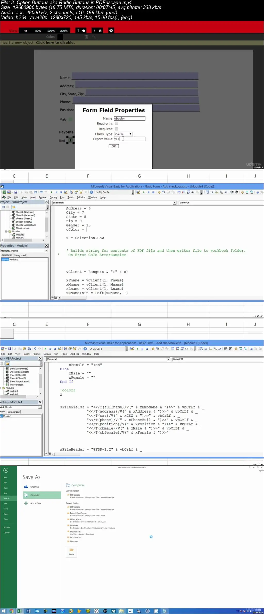The height and width of the screenshot is (614, 264).
Task: Click the Reset stop icon in Ln 29 VBA toolbar
Action: point(61,192)
